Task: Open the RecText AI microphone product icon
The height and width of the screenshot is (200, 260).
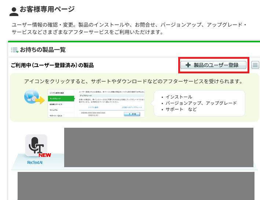Action: [x=36, y=145]
